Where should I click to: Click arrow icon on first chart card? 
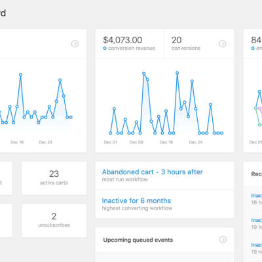75,44
